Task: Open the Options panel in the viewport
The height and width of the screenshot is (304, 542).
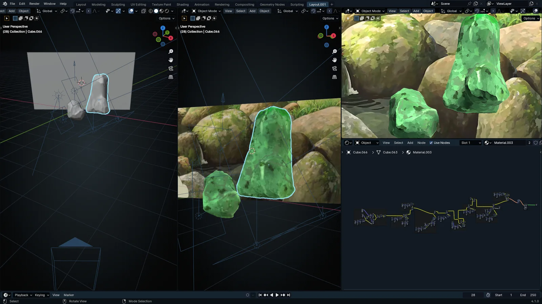Action: pyautogui.click(x=166, y=18)
